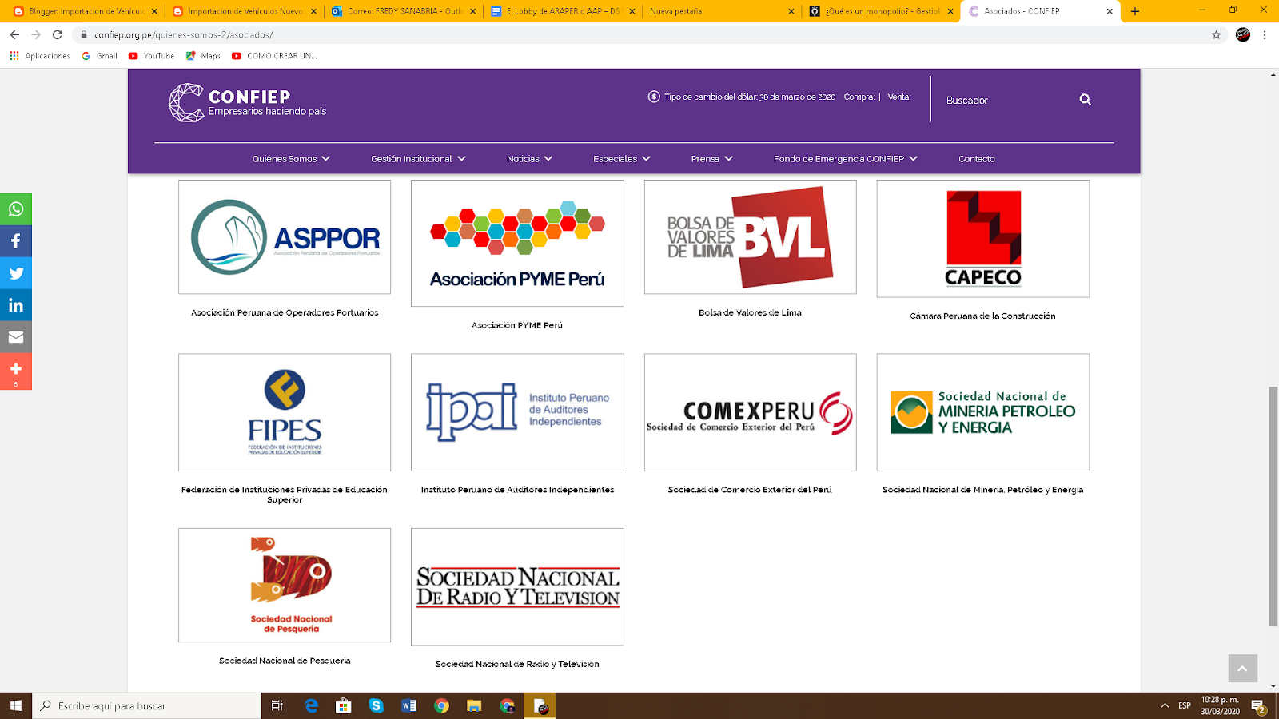Click Instituto Peruano de Auditores Independientes caption
1279x719 pixels.
coord(517,490)
